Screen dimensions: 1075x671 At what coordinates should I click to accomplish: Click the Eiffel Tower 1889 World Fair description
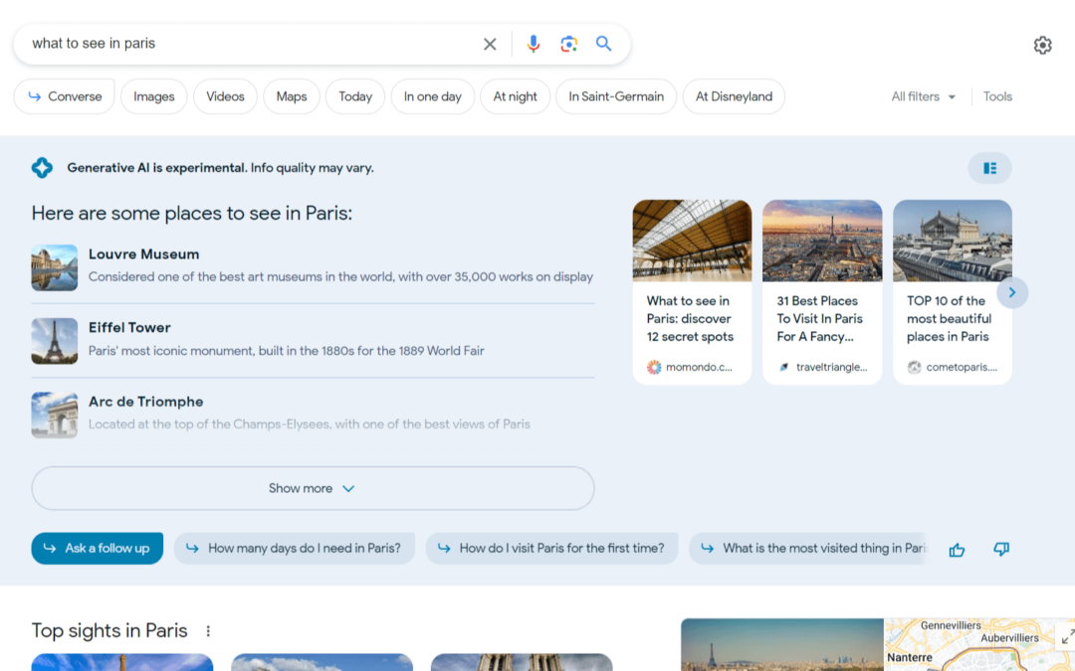point(287,351)
